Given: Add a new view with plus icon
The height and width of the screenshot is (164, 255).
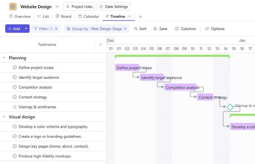Looking at the screenshot, I should pyautogui.click(x=140, y=17).
